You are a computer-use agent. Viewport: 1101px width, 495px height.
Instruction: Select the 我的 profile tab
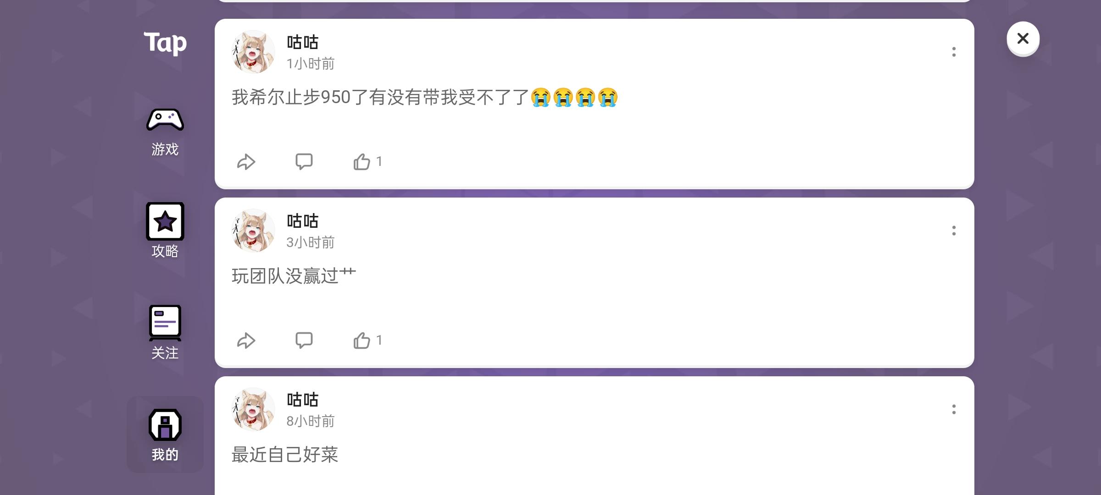165,434
